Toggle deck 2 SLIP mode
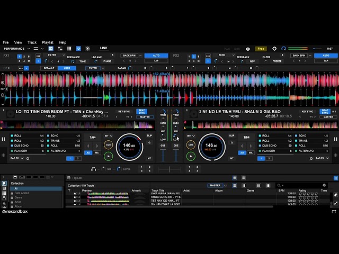339x254 pixels. coord(231,135)
